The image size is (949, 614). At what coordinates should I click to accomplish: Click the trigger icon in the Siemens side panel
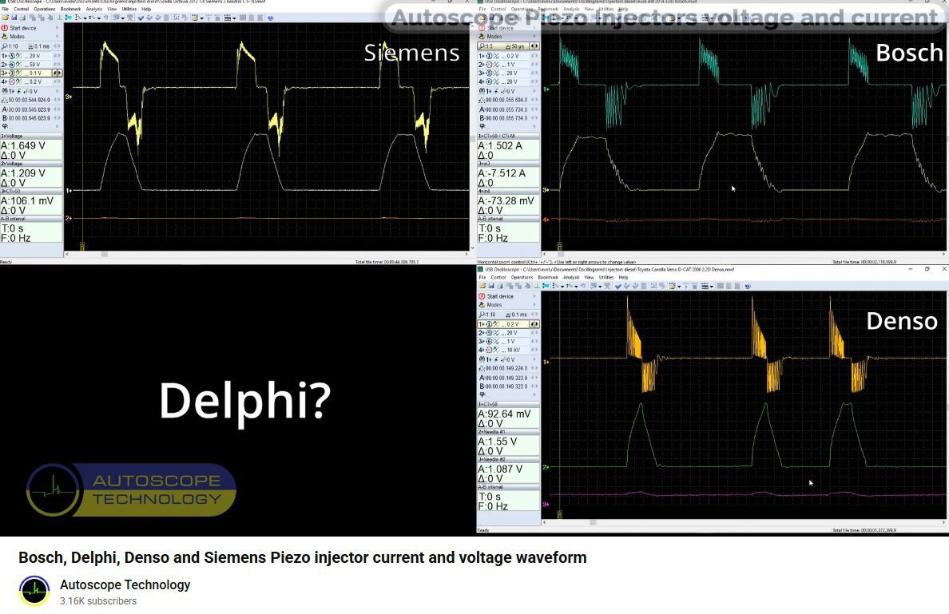click(x=5, y=91)
